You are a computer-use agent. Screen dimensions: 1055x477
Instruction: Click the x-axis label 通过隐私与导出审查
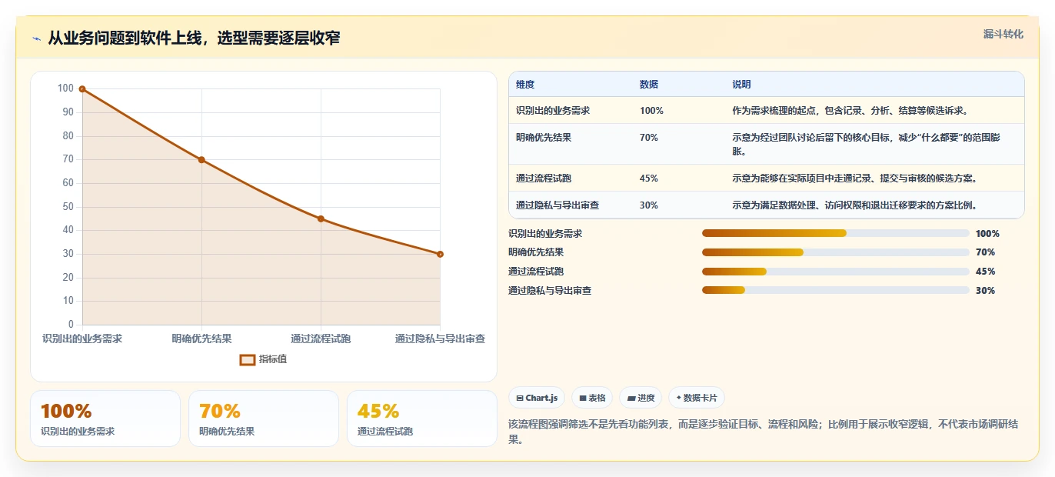coord(440,339)
